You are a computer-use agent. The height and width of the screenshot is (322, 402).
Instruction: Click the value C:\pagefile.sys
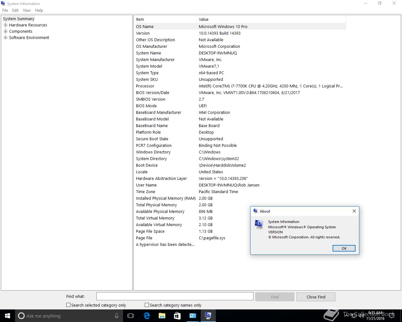click(212, 238)
